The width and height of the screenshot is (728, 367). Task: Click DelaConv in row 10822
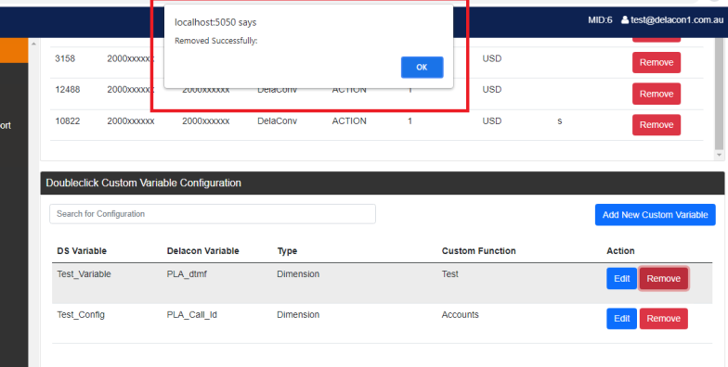point(277,120)
